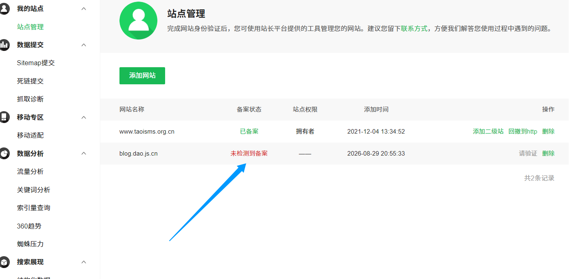Viewport: 572px width, 279px height.
Task: Click 请验证 for blog.dao.js.cn
Action: [x=528, y=154]
